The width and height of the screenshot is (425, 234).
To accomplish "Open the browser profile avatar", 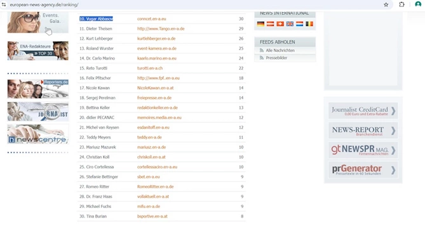I will click(418, 4).
